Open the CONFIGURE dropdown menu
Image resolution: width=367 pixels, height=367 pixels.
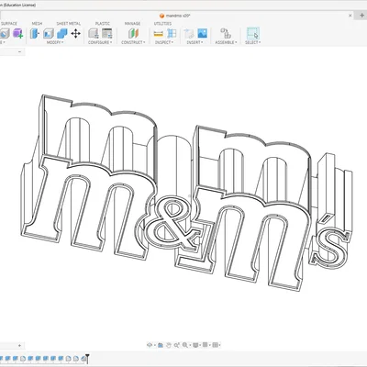tap(100, 42)
